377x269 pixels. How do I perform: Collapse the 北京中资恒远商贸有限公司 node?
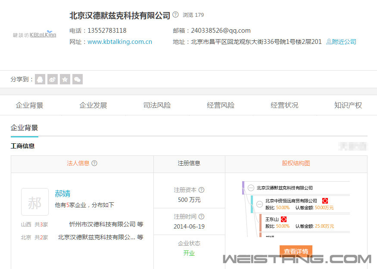259,204
